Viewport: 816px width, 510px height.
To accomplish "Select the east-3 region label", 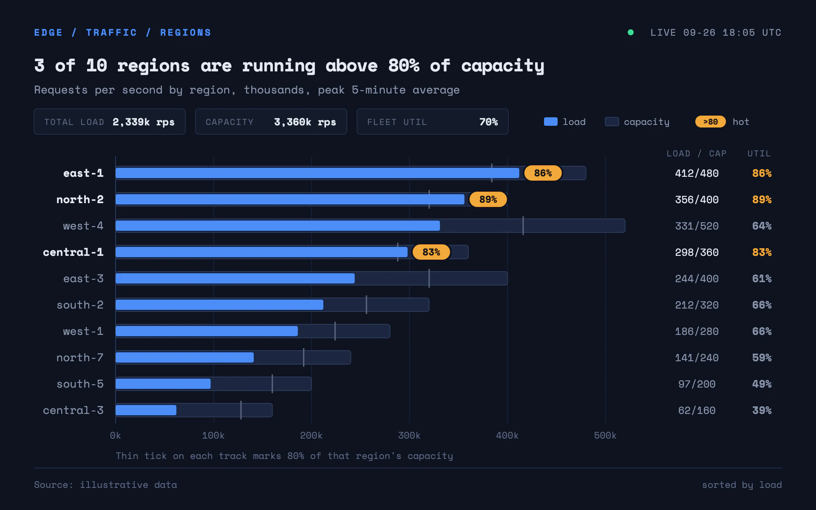I will pos(83,278).
